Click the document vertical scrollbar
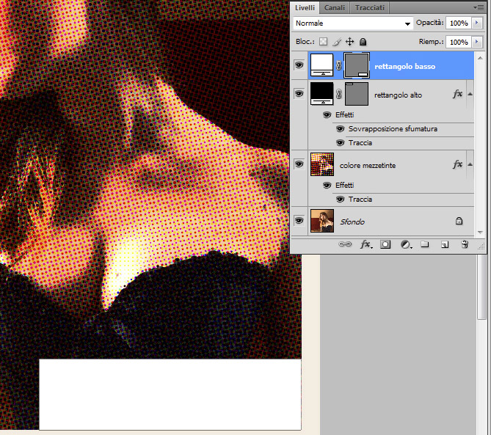Viewport: 491px width, 435px height. 481,288
